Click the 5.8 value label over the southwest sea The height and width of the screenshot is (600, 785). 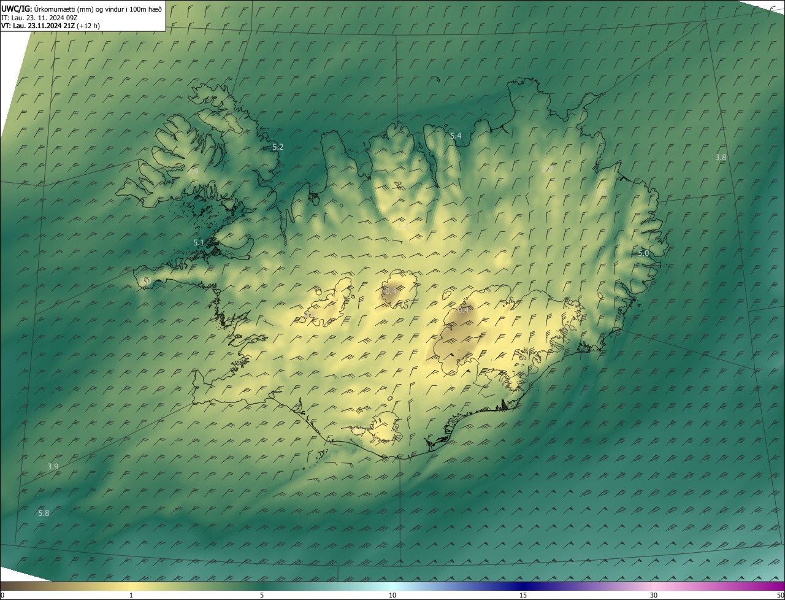point(44,513)
